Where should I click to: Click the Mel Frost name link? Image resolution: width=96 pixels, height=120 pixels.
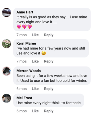point(24,98)
